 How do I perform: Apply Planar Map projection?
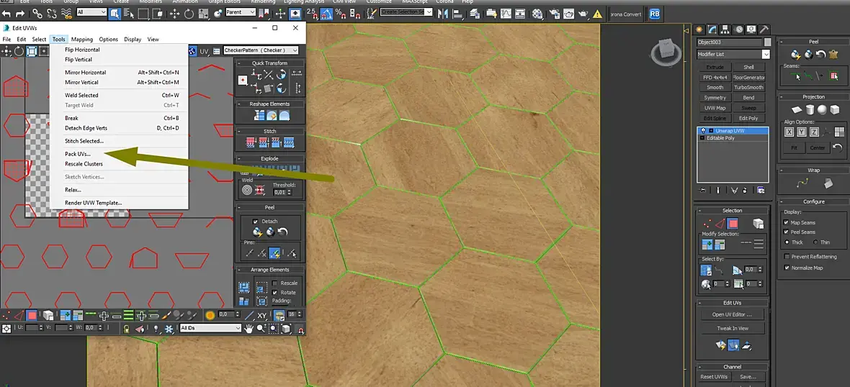(796, 110)
